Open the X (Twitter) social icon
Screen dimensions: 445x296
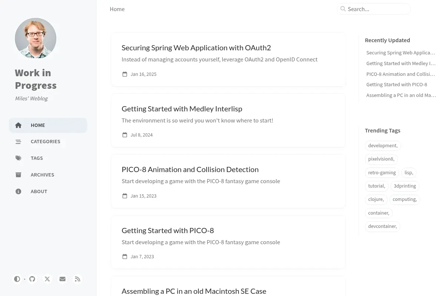pos(47,279)
